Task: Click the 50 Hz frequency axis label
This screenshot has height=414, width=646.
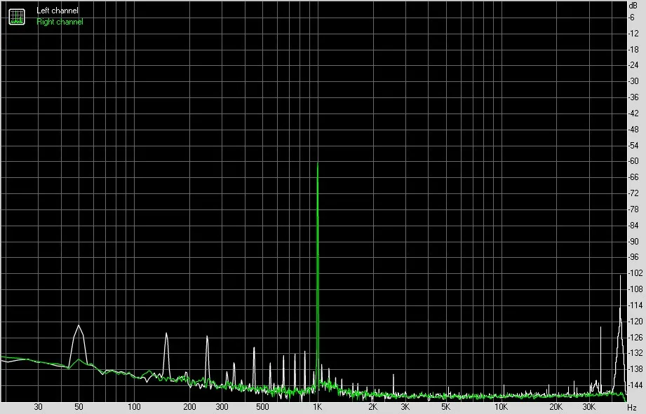Action: (x=79, y=407)
